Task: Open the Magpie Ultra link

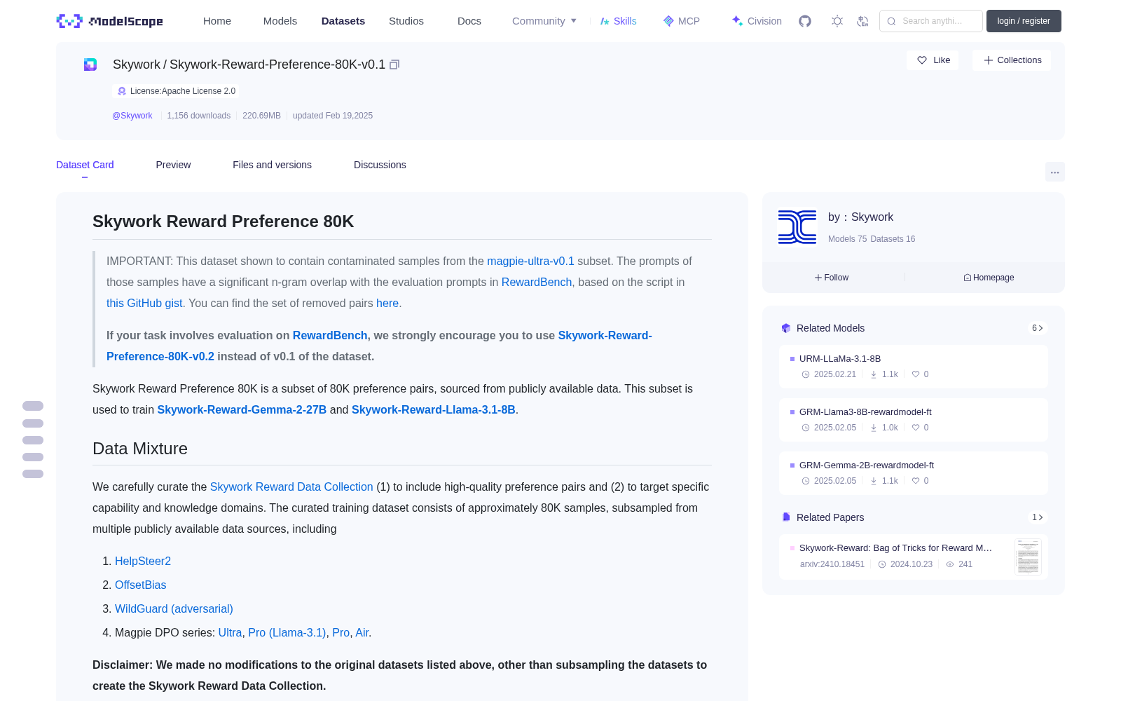Action: (x=230, y=632)
